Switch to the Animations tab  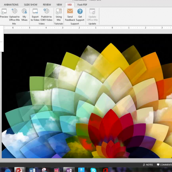tap(11, 5)
